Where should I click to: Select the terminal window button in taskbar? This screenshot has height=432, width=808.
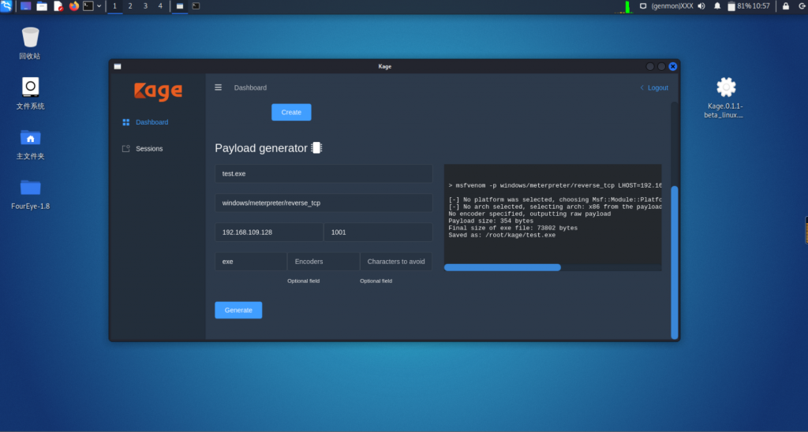pos(196,6)
